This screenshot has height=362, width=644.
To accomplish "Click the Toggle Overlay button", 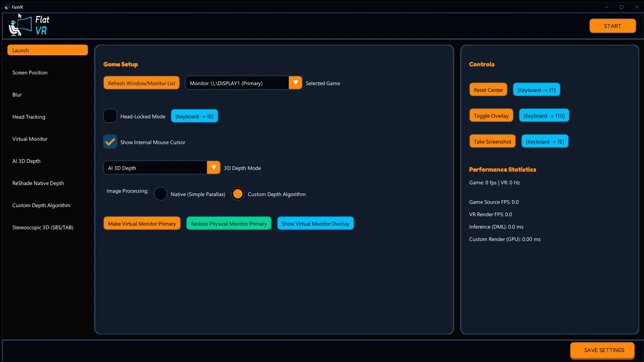I will [491, 115].
